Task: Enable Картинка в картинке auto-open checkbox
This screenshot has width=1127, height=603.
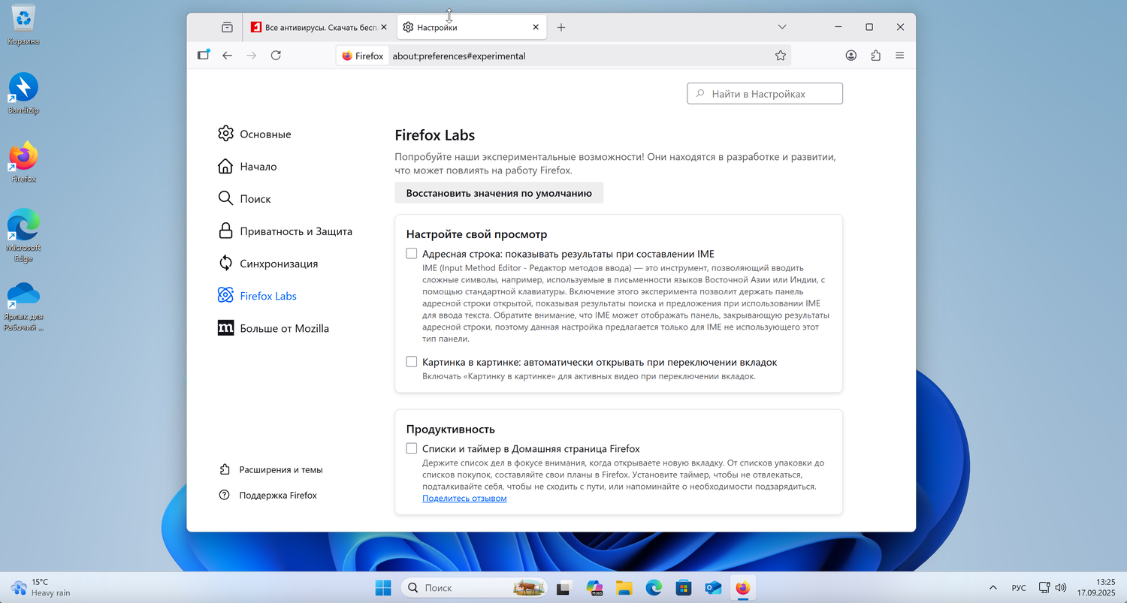Action: pos(412,362)
